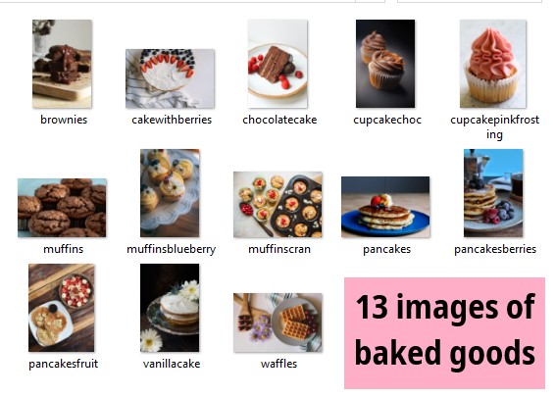Click the muffinscran file name label
This screenshot has height=397, width=555.
[x=279, y=249]
